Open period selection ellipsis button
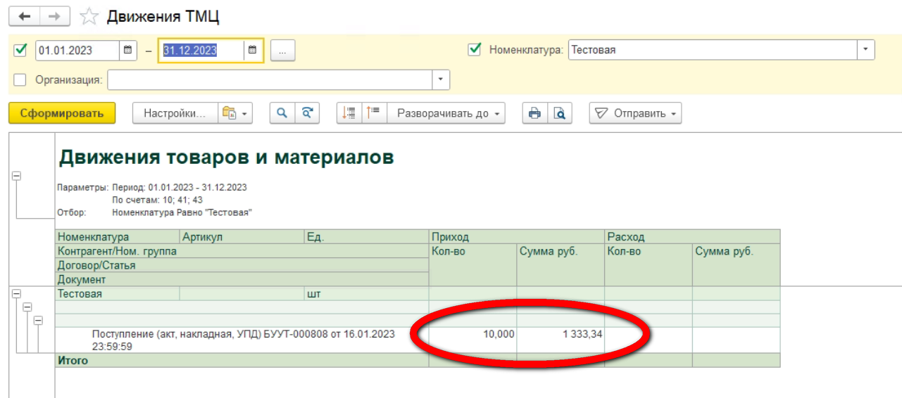Image resolution: width=902 pixels, height=398 pixels. tap(282, 51)
